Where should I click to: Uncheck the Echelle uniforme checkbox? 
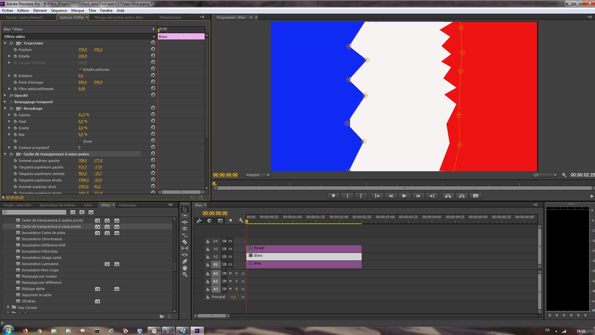[x=80, y=70]
